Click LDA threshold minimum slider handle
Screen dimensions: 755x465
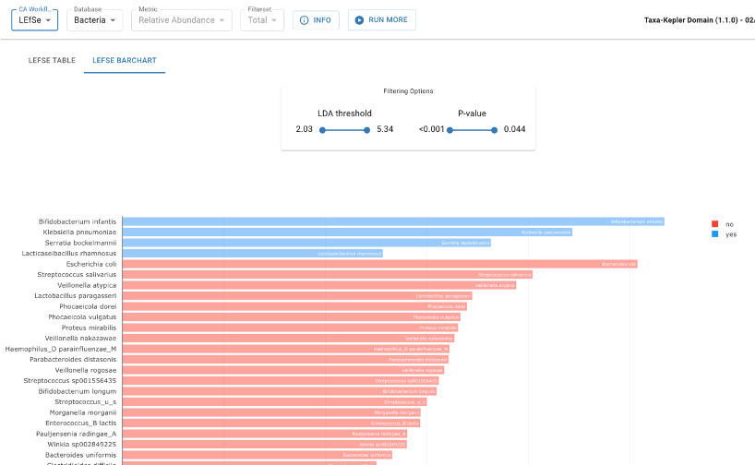[x=322, y=130]
